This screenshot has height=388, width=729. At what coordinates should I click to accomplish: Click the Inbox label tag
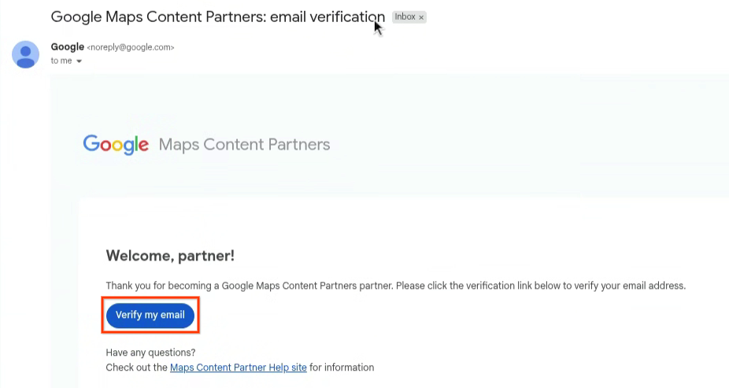click(x=409, y=17)
